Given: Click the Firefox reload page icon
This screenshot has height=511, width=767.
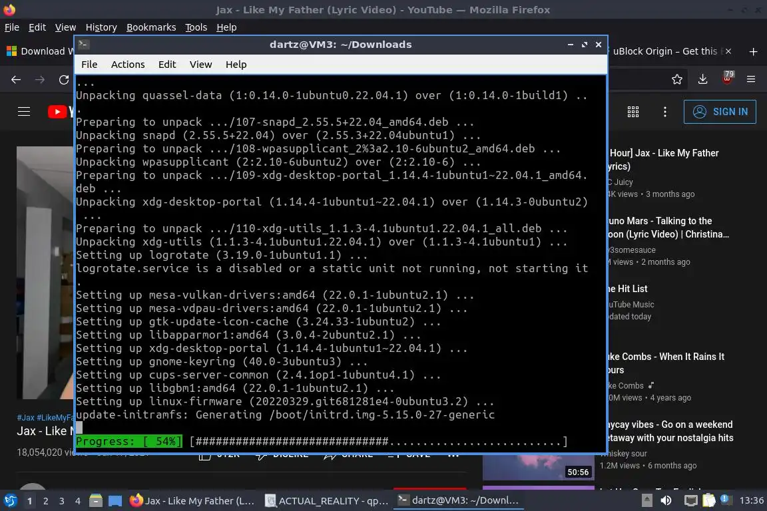Looking at the screenshot, I should point(64,80).
